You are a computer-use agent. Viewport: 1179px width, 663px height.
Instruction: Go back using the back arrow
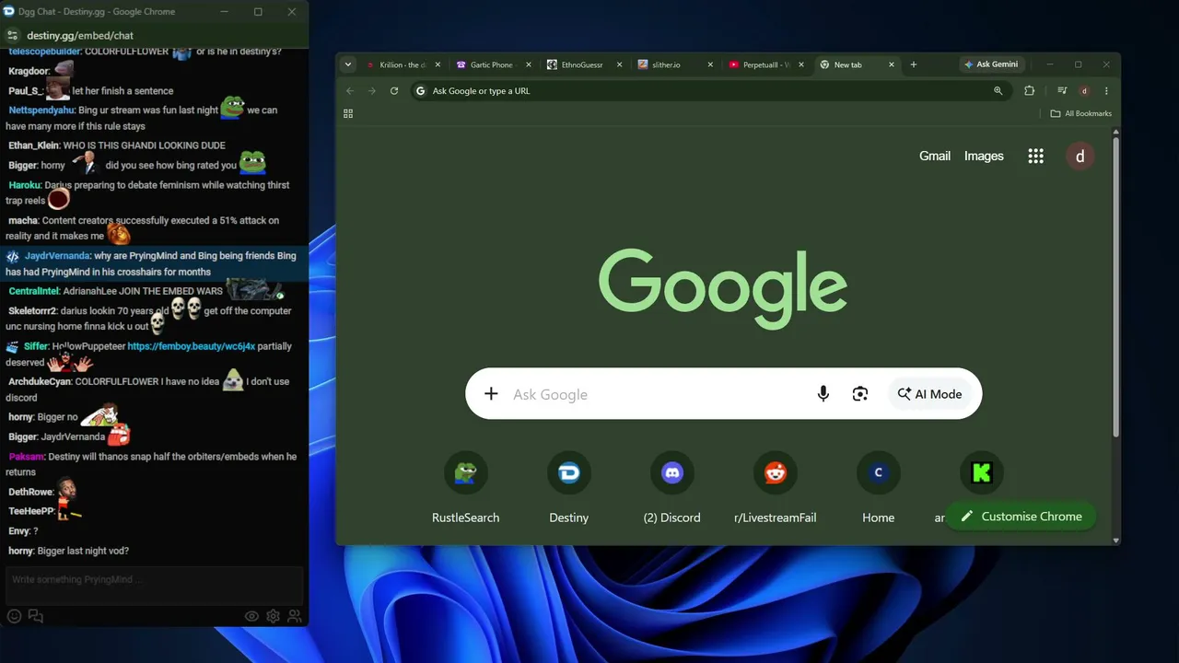(x=350, y=91)
